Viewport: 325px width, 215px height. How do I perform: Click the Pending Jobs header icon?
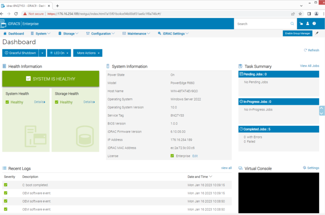click(241, 74)
